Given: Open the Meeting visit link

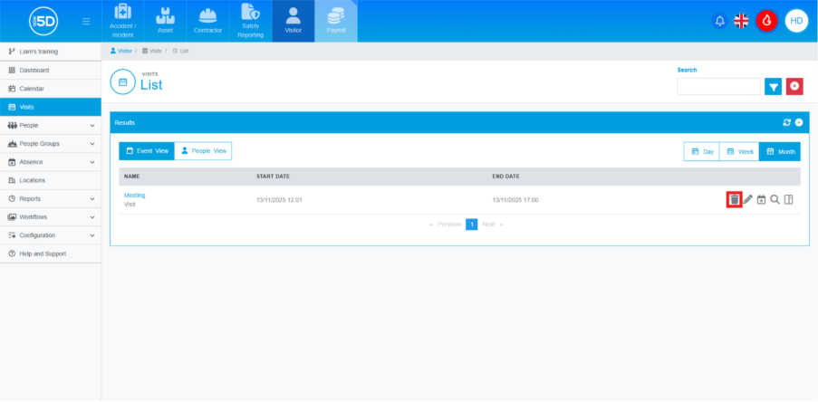Looking at the screenshot, I should click(134, 195).
